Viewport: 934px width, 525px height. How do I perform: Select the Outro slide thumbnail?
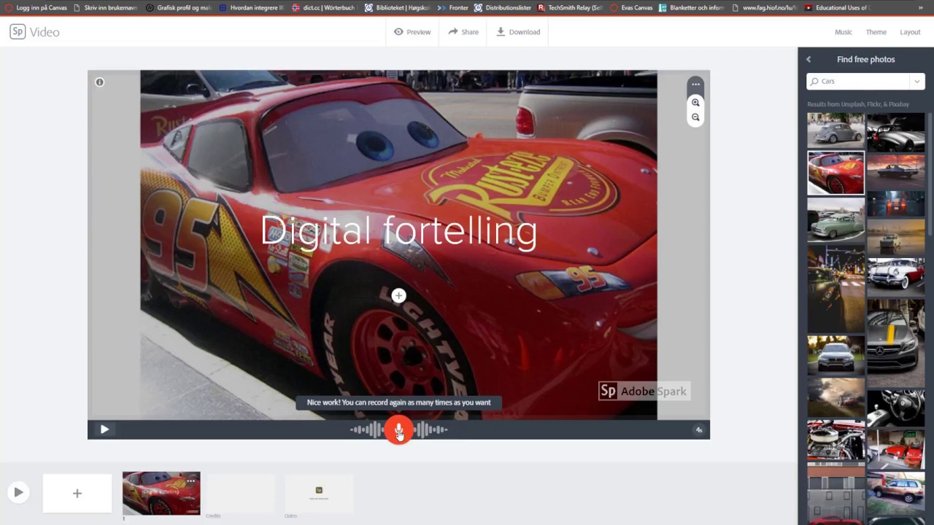[x=319, y=494]
